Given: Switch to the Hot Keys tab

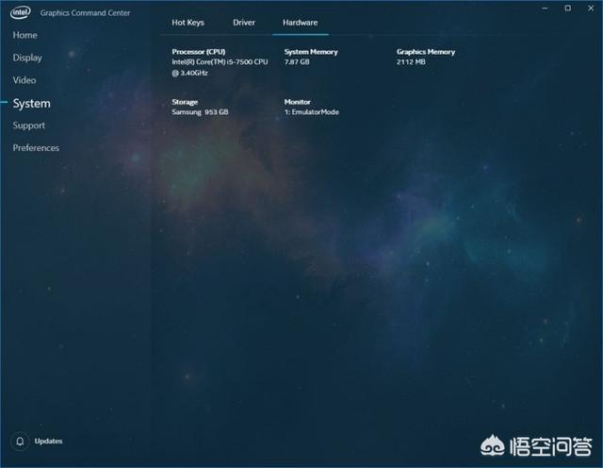Looking at the screenshot, I should coord(188,23).
